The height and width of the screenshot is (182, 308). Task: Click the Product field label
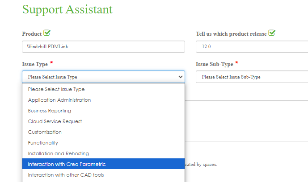[31, 34]
